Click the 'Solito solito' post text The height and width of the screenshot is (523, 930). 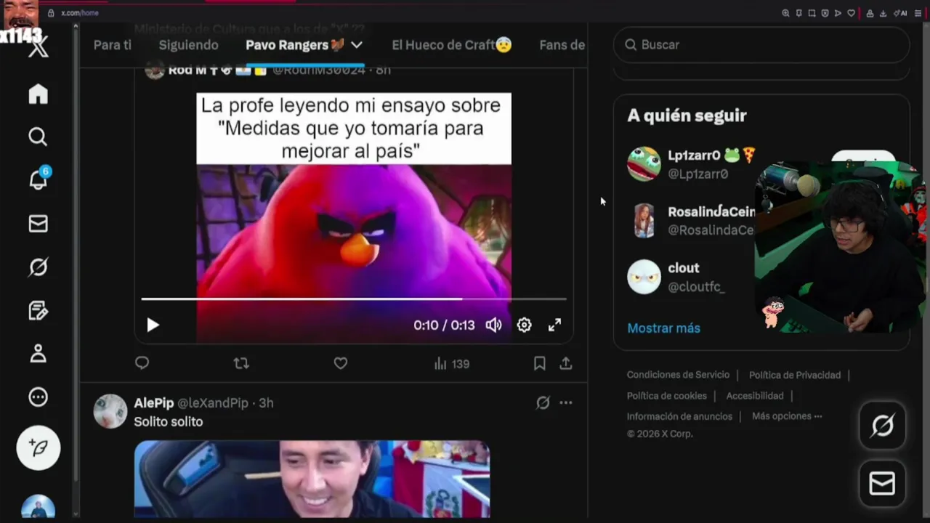click(169, 422)
